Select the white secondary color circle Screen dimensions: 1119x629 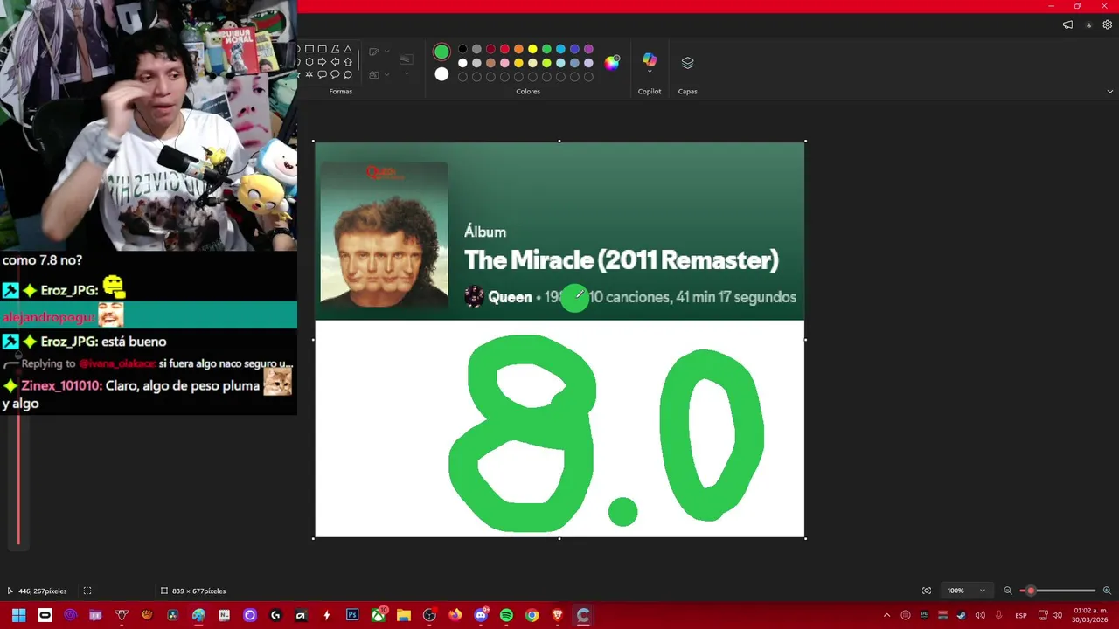pyautogui.click(x=441, y=74)
